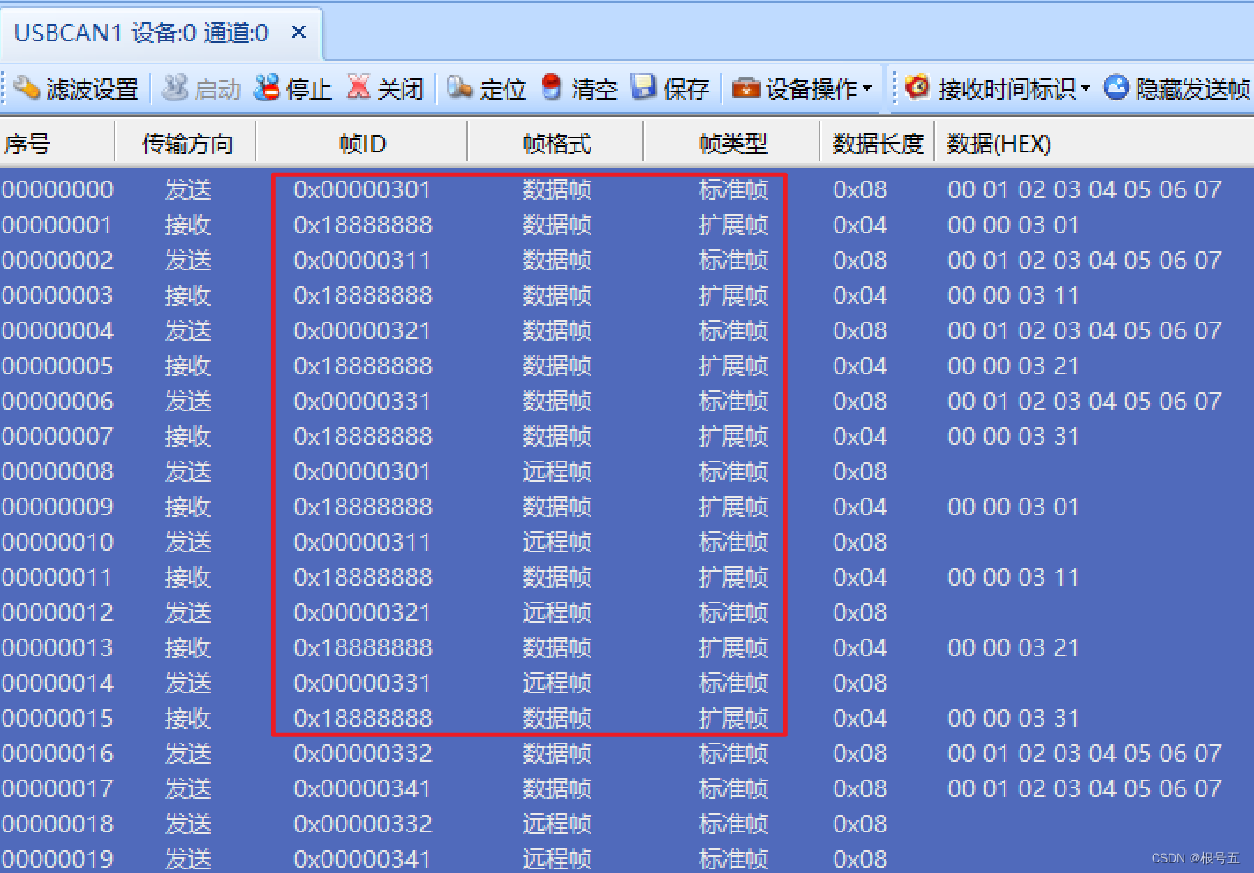The width and height of the screenshot is (1254, 873).
Task: Click data 00 00 03 01 in row 00000001
Action: pos(1013,225)
